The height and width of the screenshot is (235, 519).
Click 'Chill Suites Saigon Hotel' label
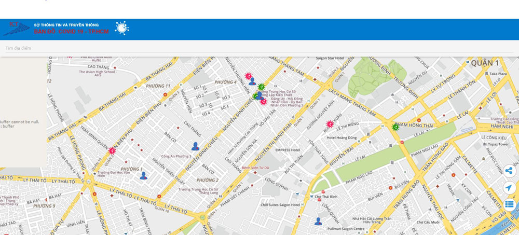[280, 205]
